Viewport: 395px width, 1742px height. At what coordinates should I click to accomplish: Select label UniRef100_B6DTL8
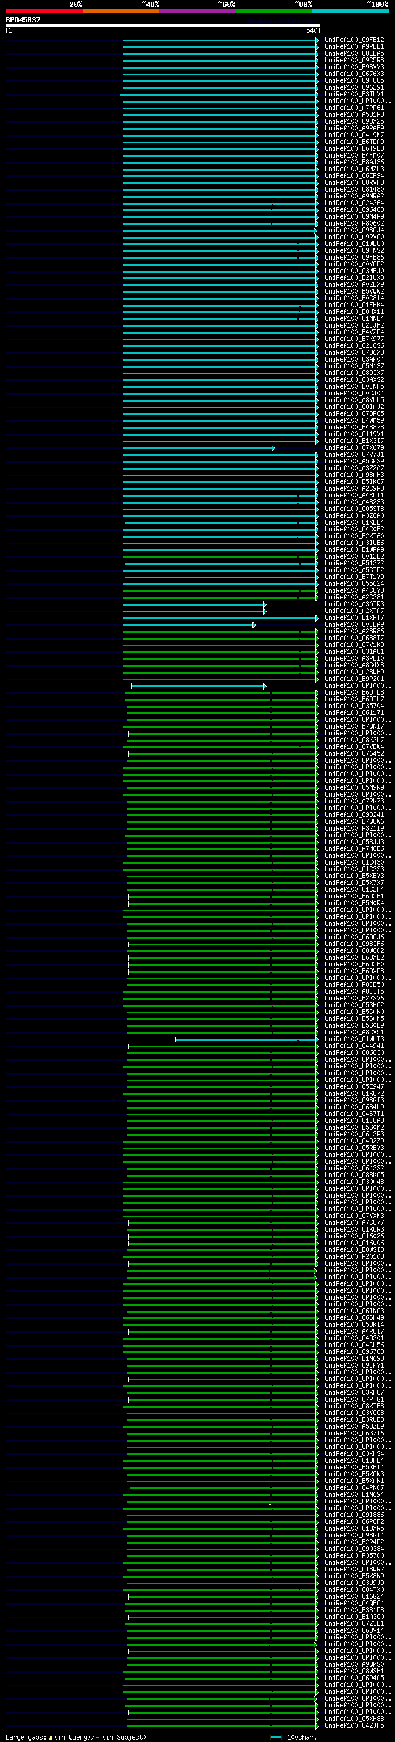(x=354, y=693)
